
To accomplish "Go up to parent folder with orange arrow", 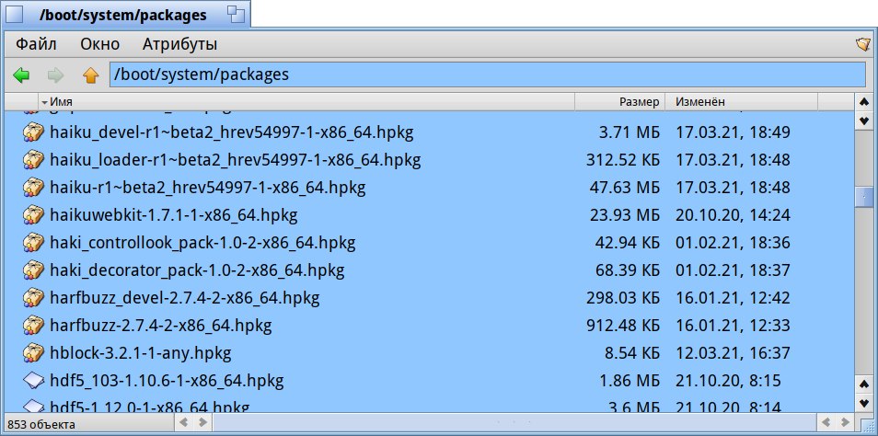I will tap(91, 75).
